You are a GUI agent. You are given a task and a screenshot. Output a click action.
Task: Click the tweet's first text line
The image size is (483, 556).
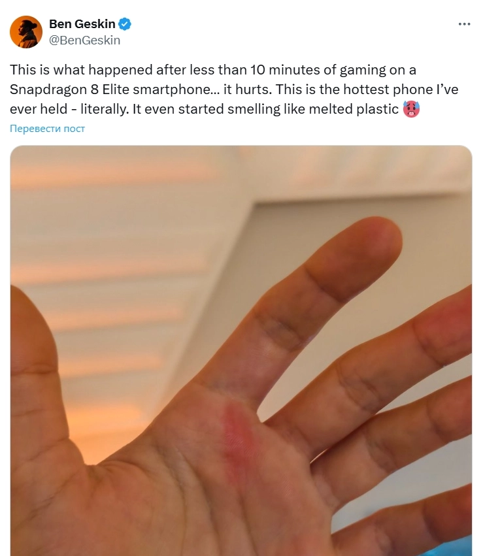pos(213,70)
